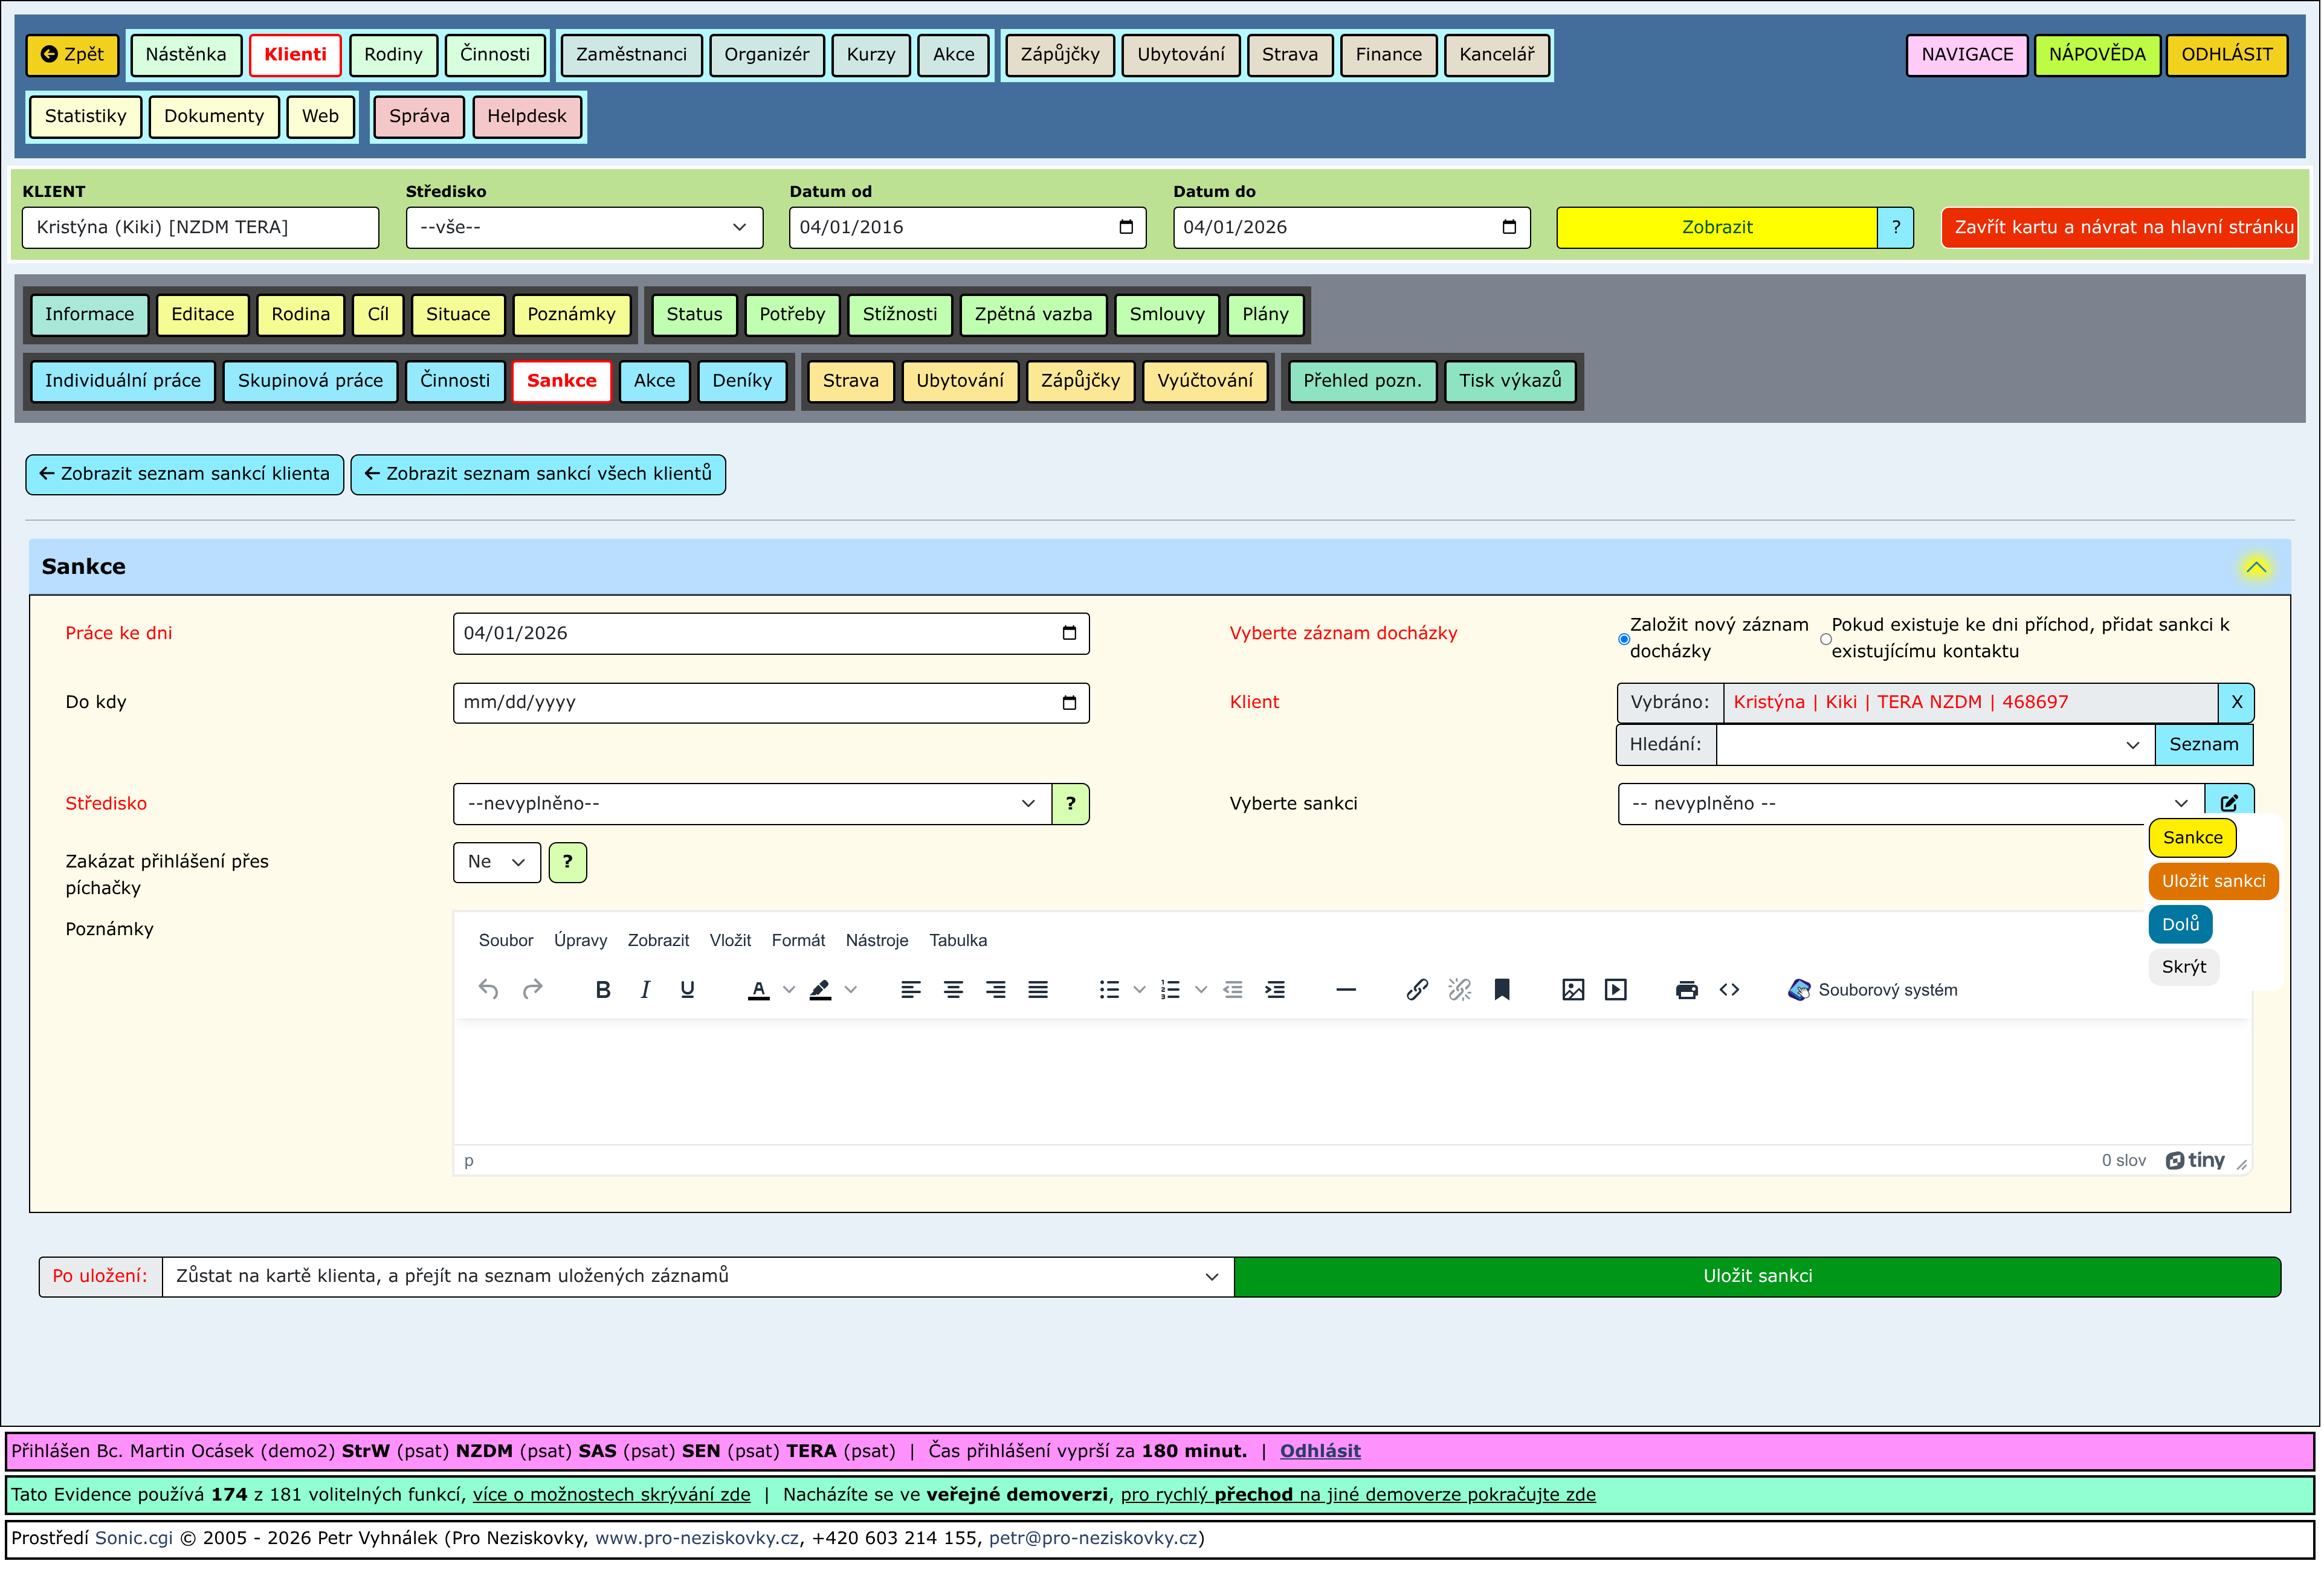Viewport: 2324px width, 1590px height.
Task: Click the redo icon in editor toolbar
Action: (532, 990)
